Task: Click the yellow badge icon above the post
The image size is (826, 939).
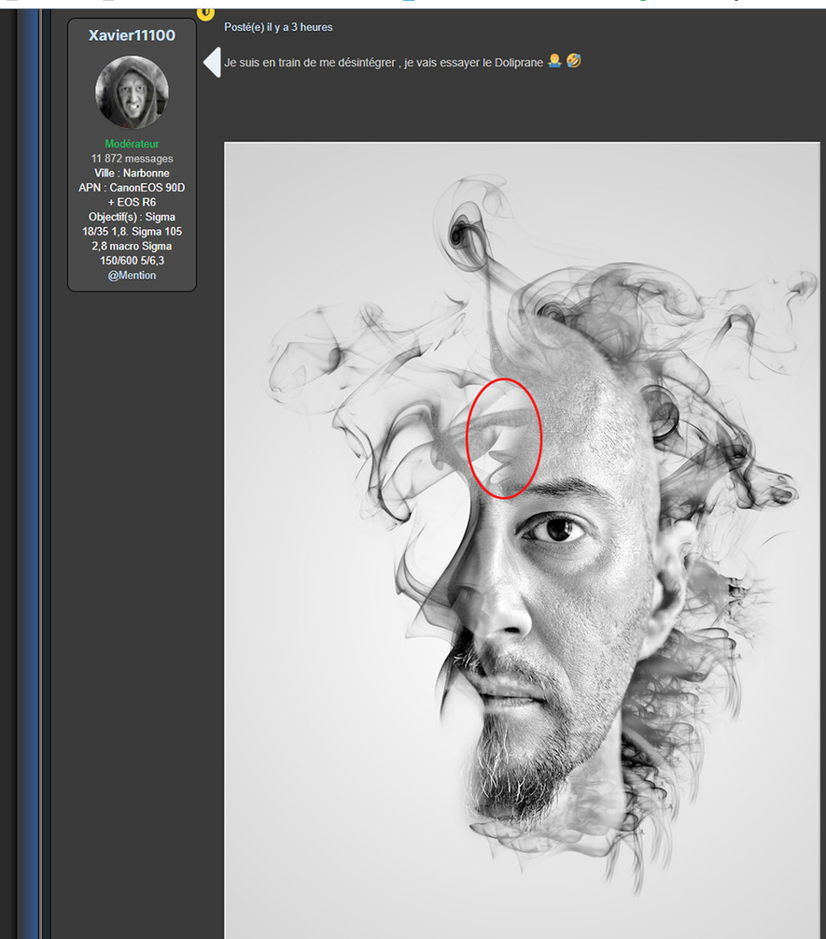Action: pyautogui.click(x=205, y=10)
